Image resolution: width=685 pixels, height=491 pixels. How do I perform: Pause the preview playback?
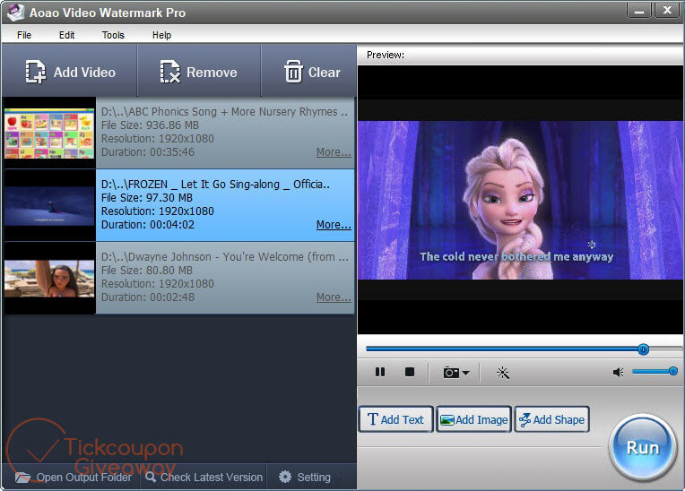click(x=380, y=373)
